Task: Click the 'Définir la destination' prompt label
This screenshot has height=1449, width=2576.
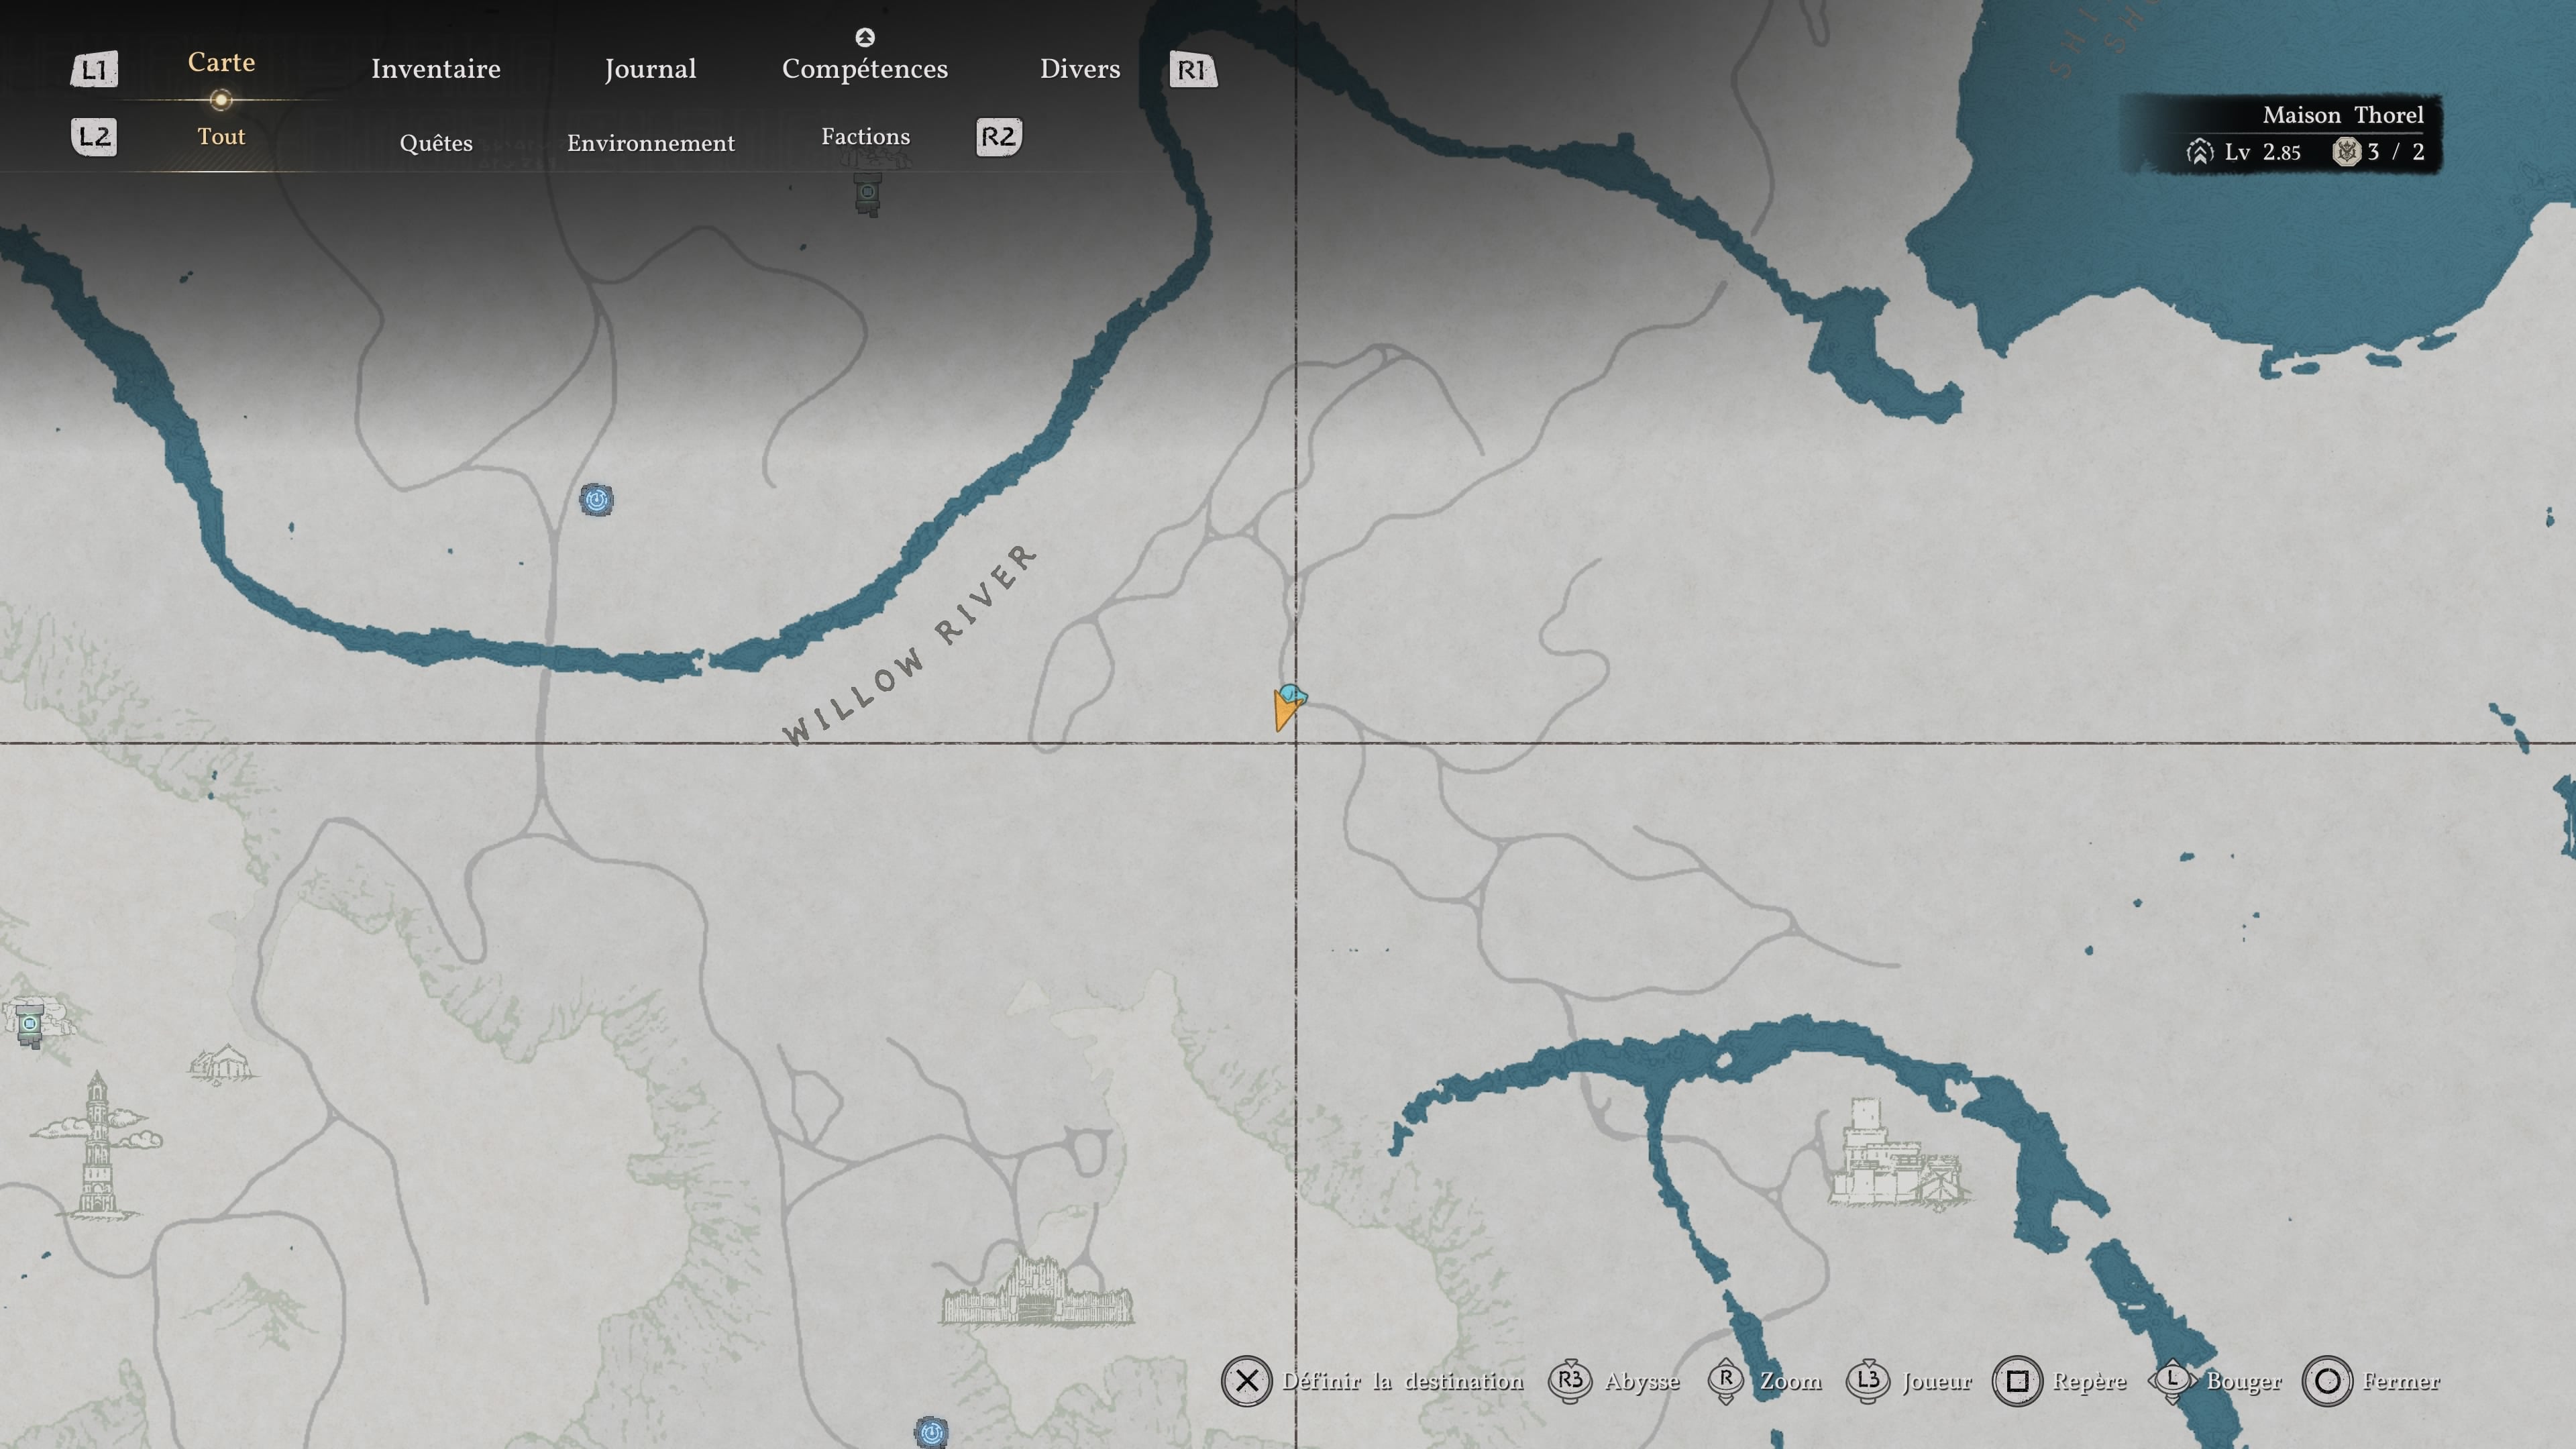Action: (x=1403, y=1381)
